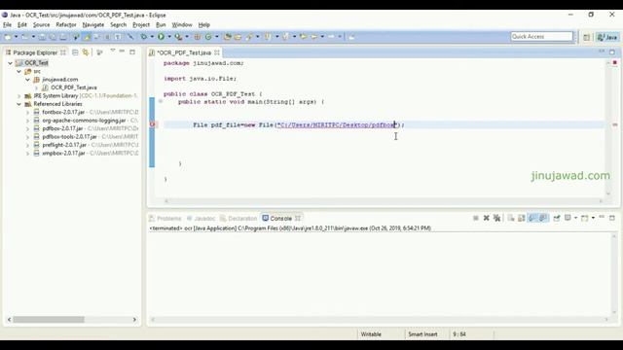Screen dimensions: 623x350
Task: Click the Pin Console icon
Action: (x=557, y=218)
